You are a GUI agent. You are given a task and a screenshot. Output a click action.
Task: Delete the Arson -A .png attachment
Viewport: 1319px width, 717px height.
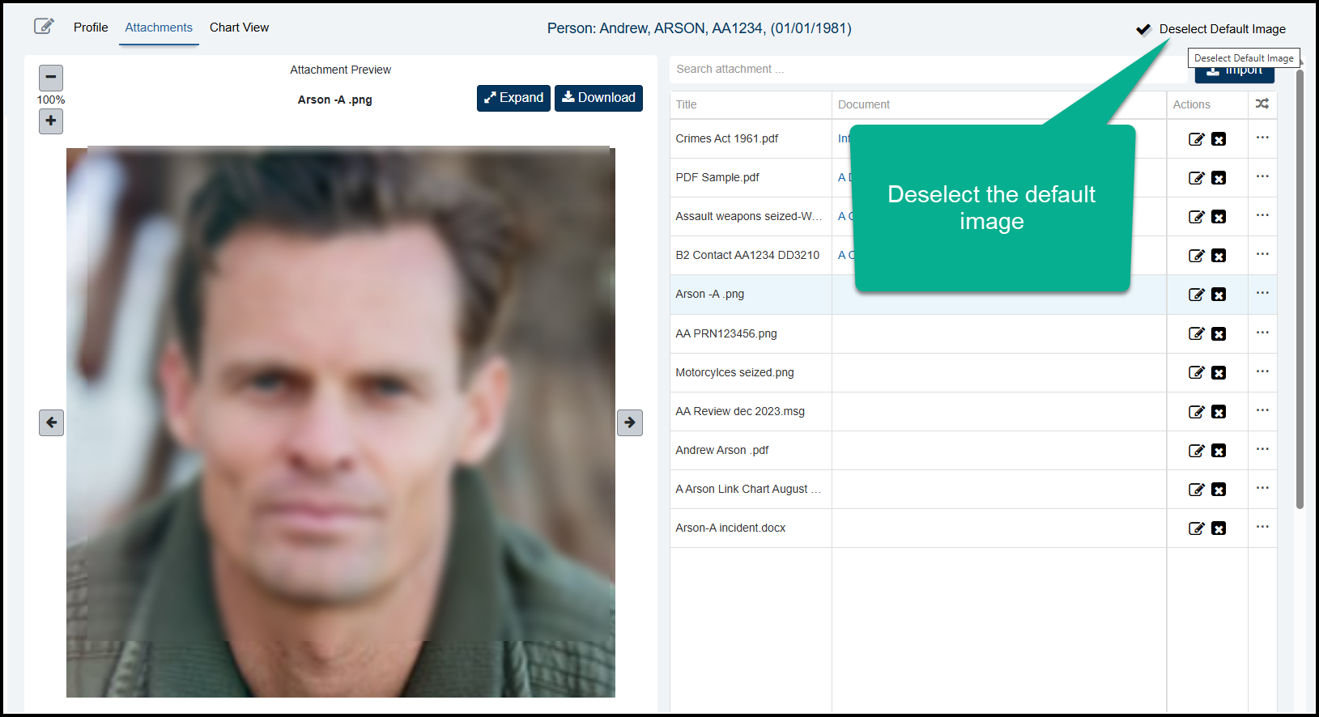tap(1219, 295)
